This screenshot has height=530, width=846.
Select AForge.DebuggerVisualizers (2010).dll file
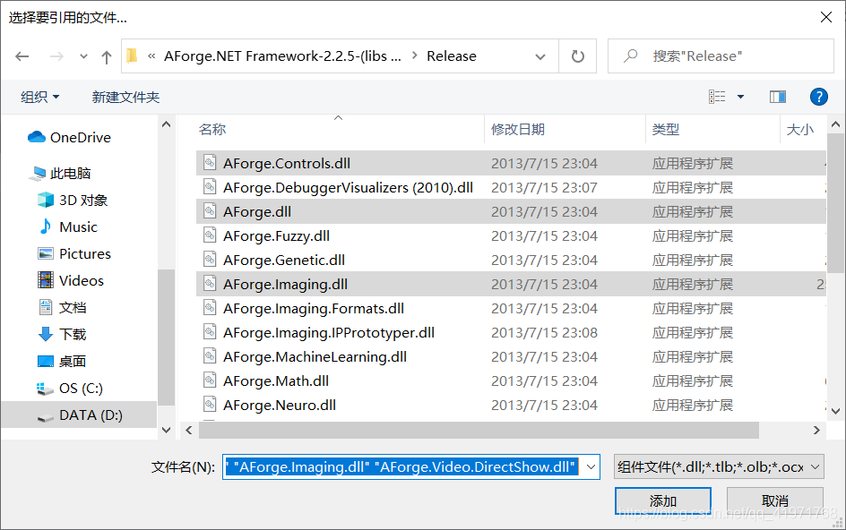(511, 188)
